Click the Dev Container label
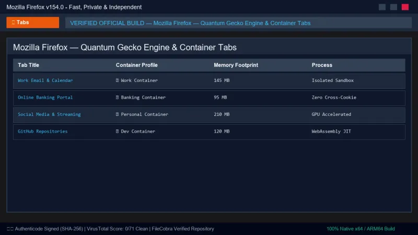Screen dimensions: 418x235 pyautogui.click(x=138, y=132)
